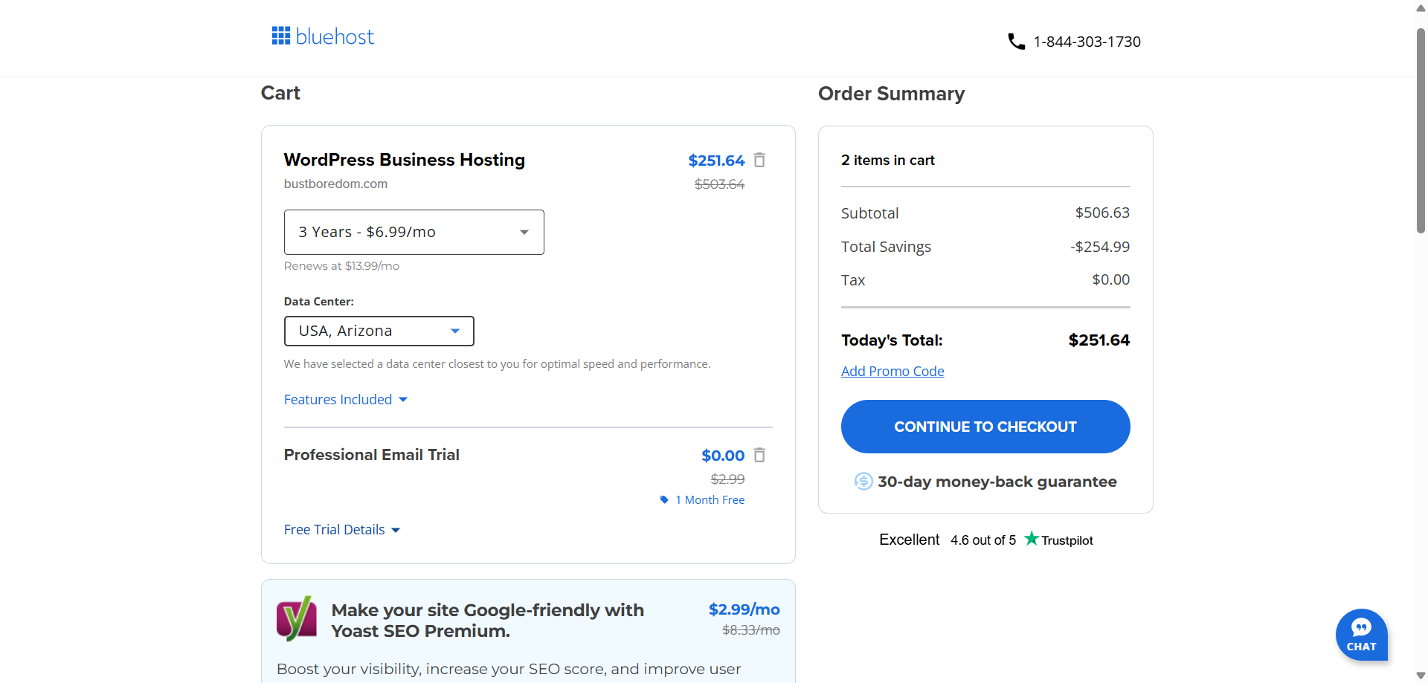Click the Bluehost logo
Screen dimensions: 1428x683
[x=323, y=36]
